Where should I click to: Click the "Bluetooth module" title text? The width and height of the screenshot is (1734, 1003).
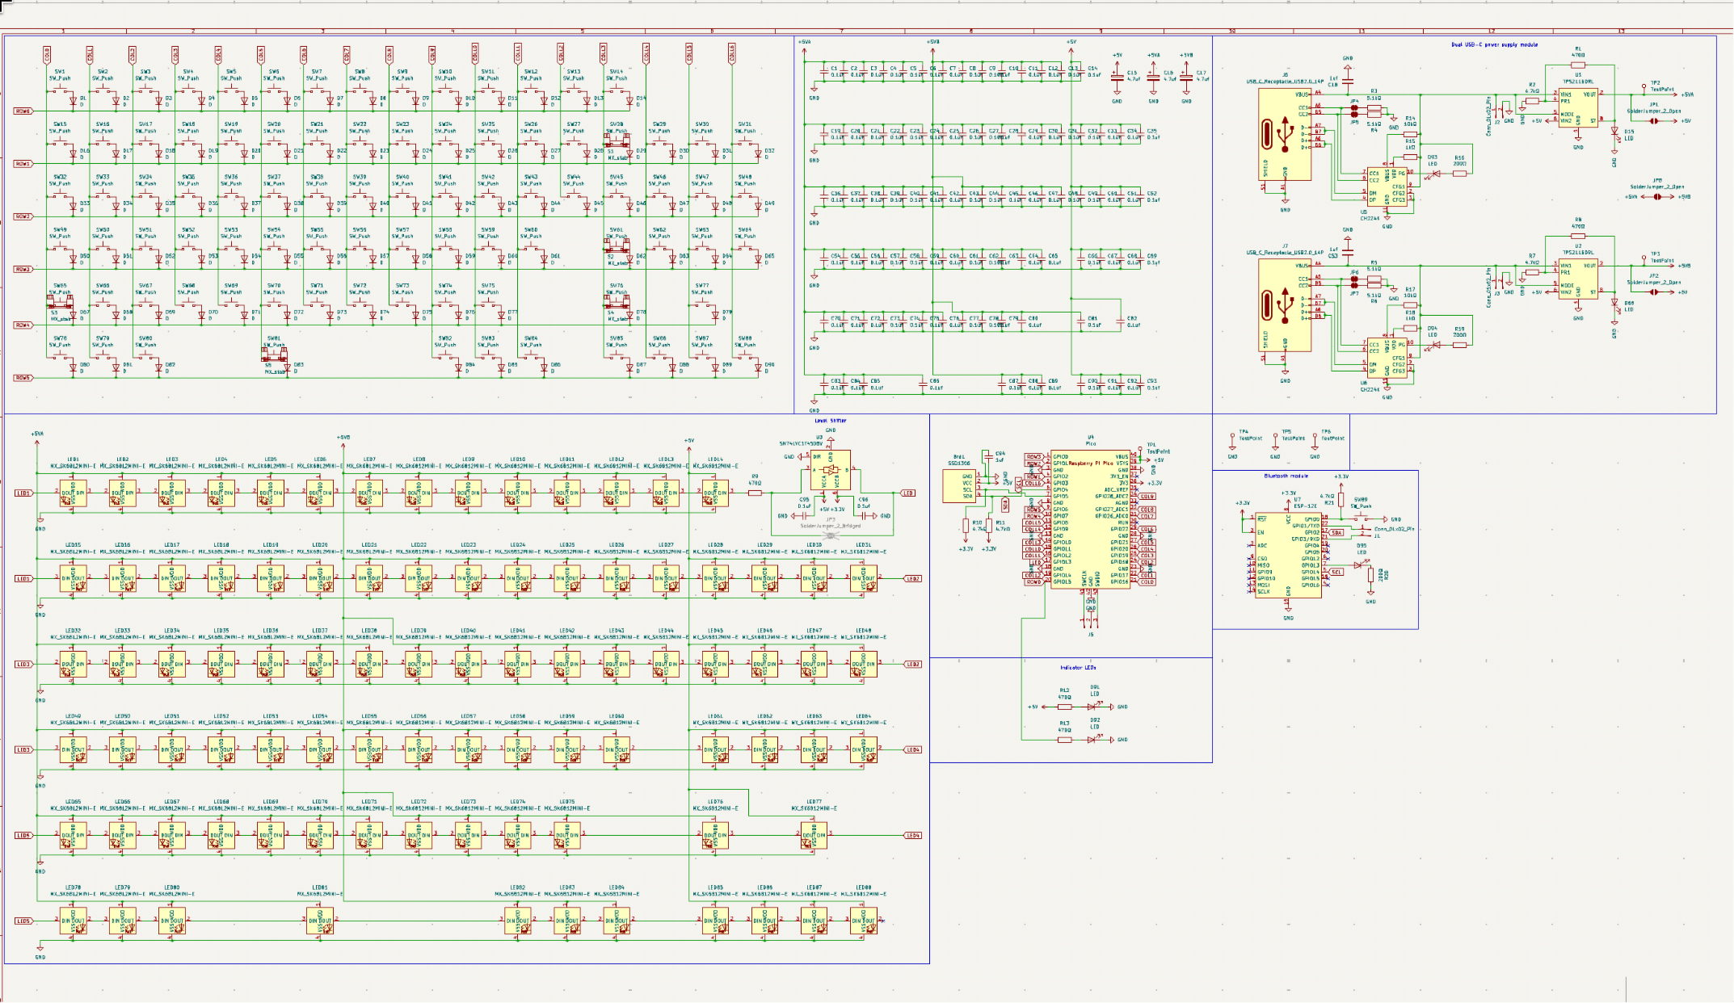click(1286, 476)
